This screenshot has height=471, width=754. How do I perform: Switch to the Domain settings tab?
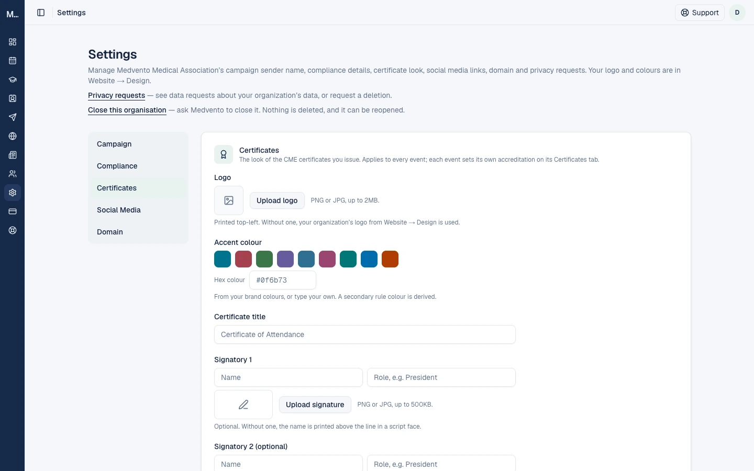[138, 232]
